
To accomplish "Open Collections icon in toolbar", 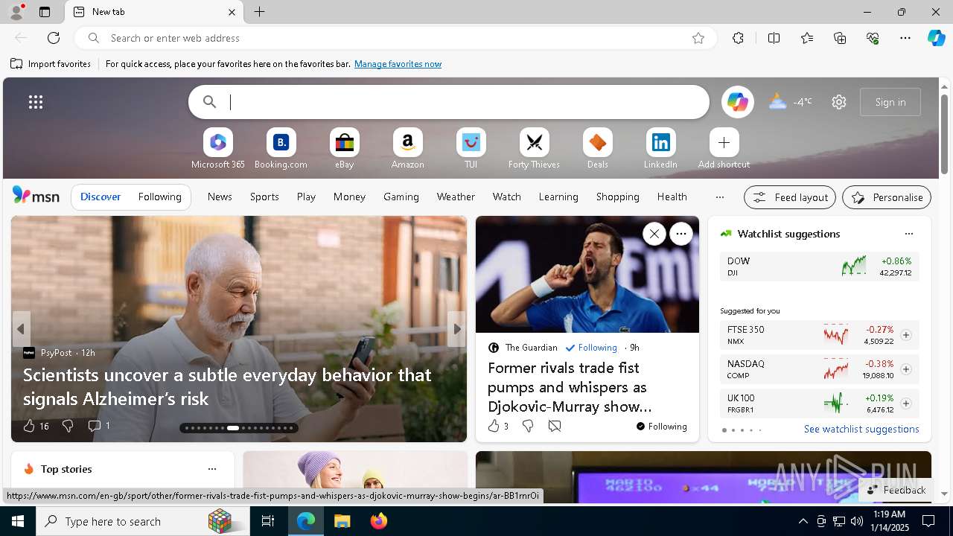I will 840,38.
